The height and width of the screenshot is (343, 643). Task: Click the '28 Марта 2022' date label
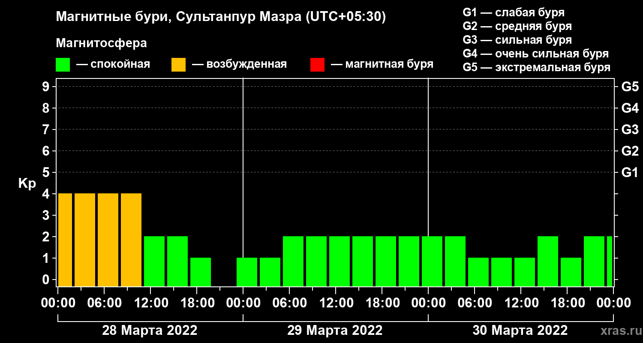pyautogui.click(x=150, y=331)
